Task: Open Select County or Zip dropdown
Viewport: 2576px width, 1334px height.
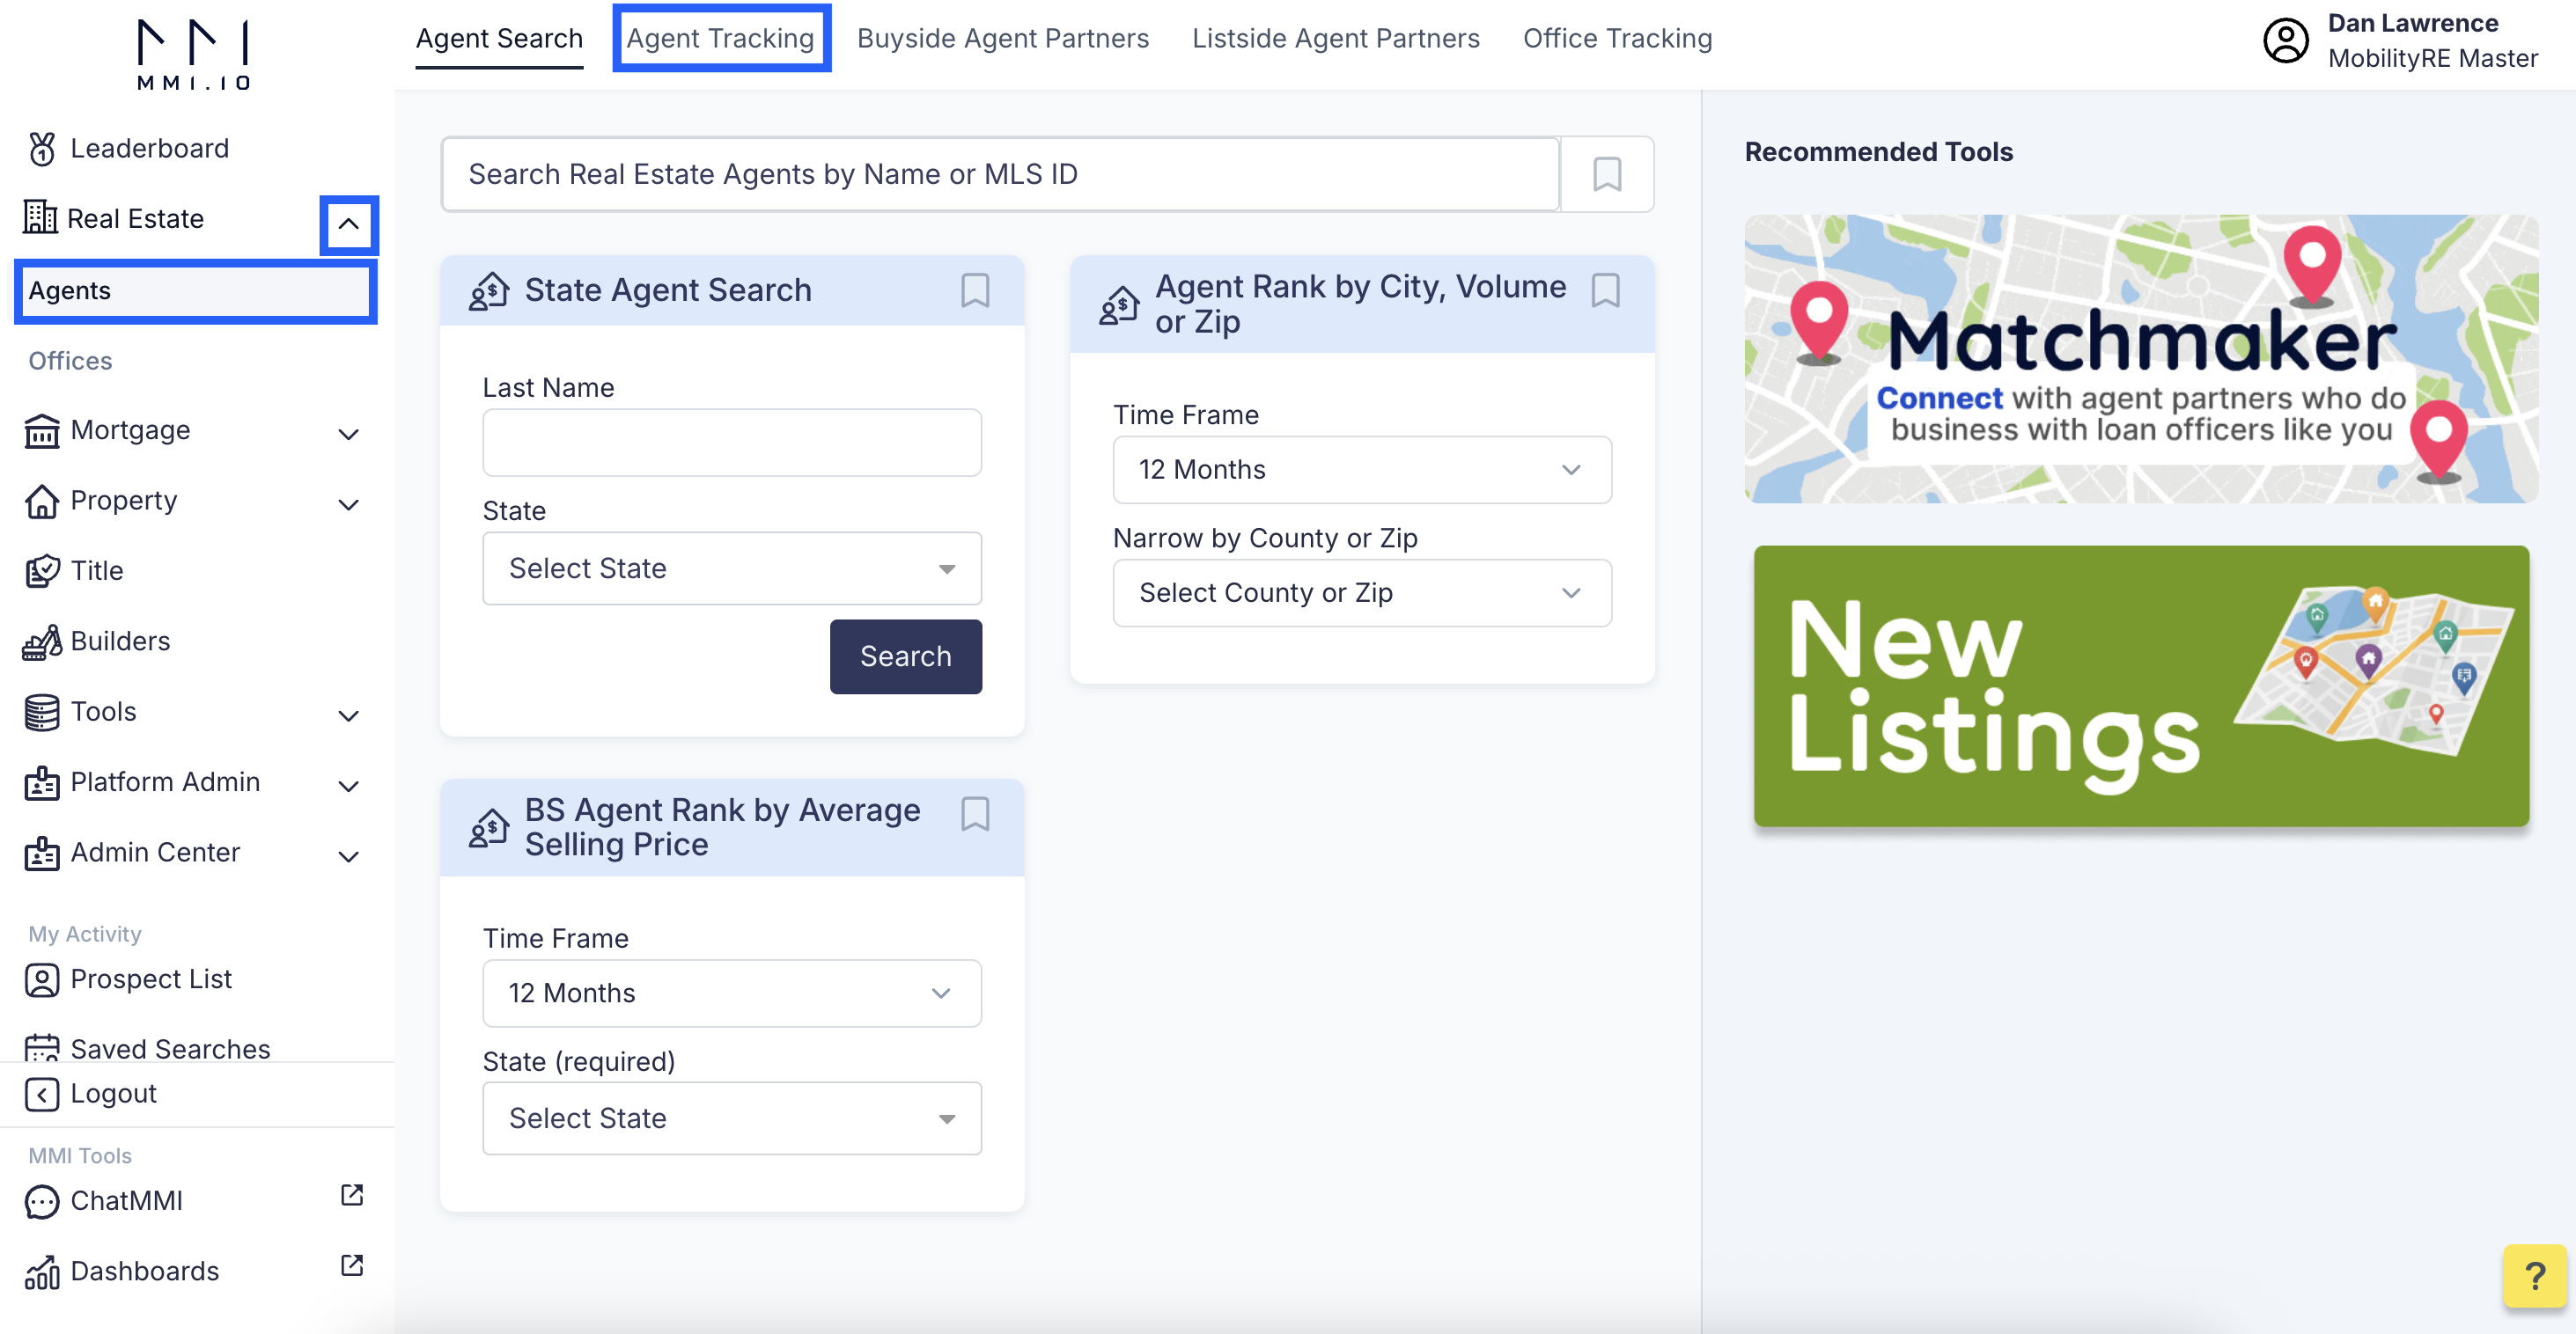Action: 1361,592
